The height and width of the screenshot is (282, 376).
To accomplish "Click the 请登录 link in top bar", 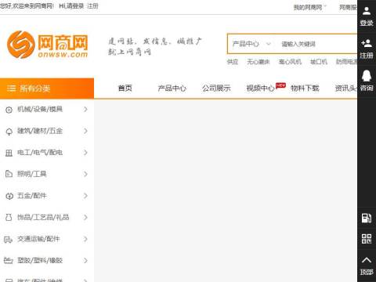I will [75, 6].
